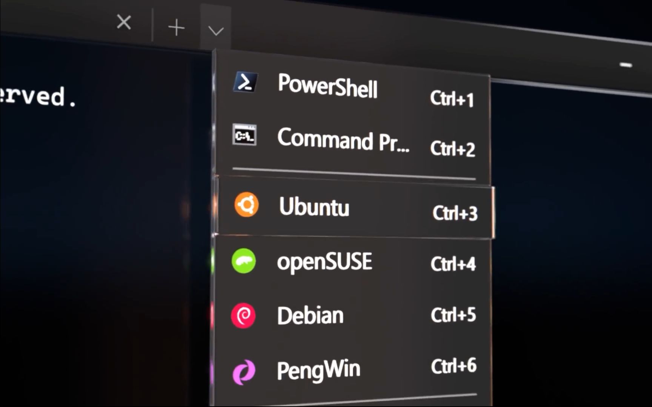Pick PengWin profile entry

tap(353, 369)
